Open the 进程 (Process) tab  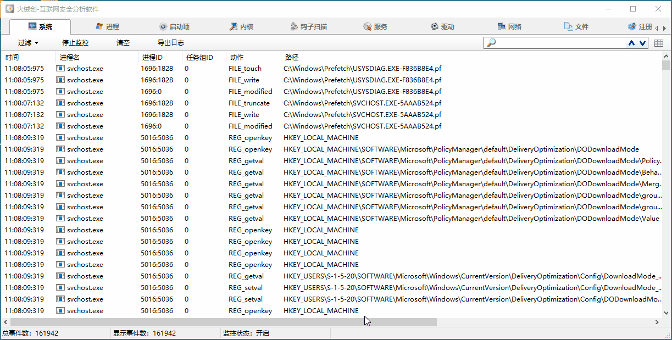tap(107, 26)
